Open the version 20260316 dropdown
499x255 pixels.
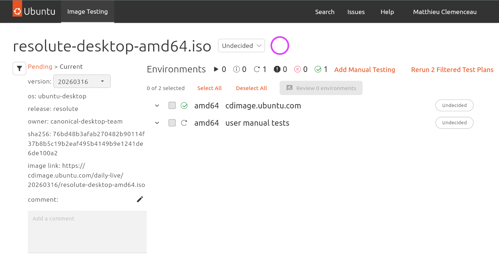82,81
